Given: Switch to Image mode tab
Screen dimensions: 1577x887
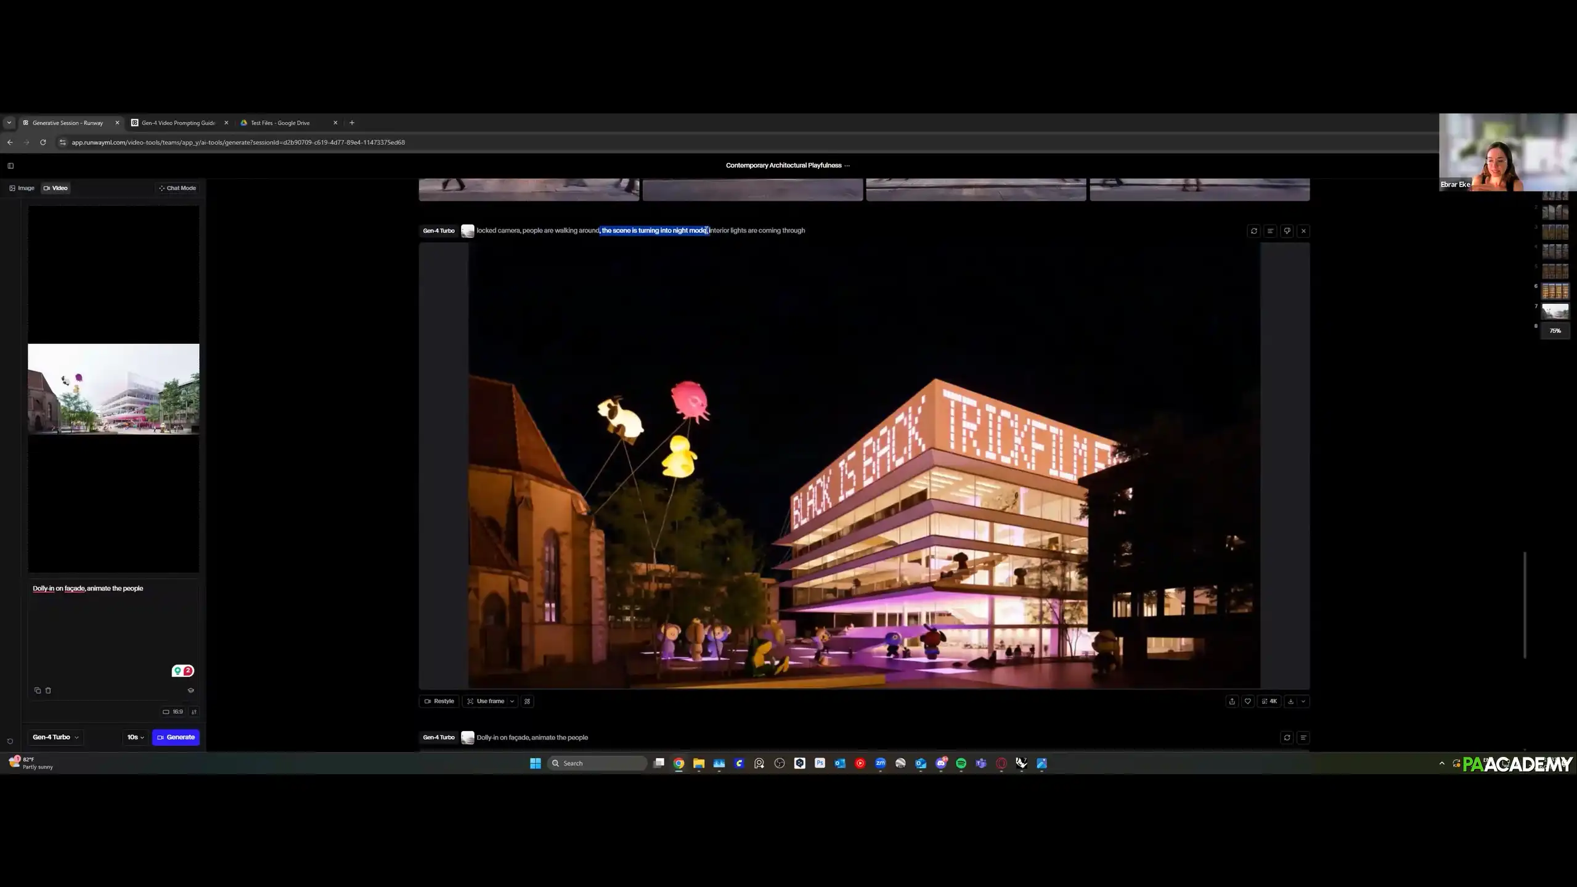Looking at the screenshot, I should coord(22,188).
